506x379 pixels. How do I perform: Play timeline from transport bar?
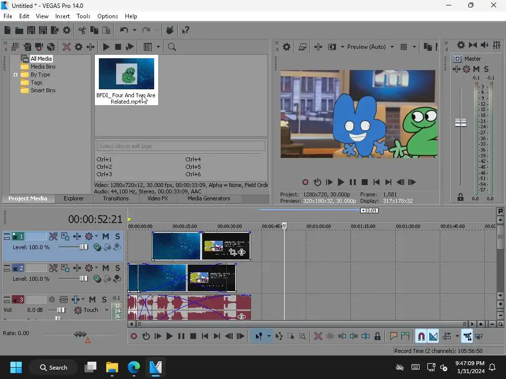[x=169, y=337]
